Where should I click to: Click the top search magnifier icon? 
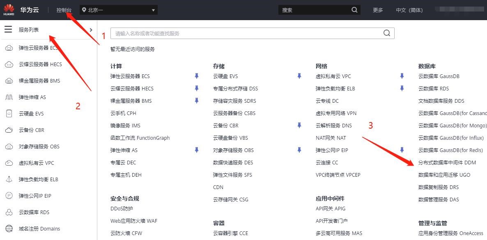click(x=354, y=10)
